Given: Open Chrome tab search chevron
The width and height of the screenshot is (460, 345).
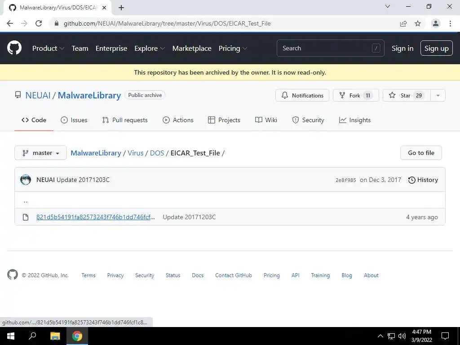Looking at the screenshot, I should click(388, 6).
